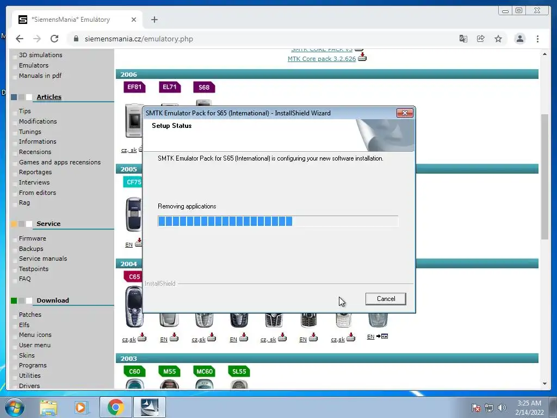Open Skins download link
This screenshot has width=557, height=418.
27,355
